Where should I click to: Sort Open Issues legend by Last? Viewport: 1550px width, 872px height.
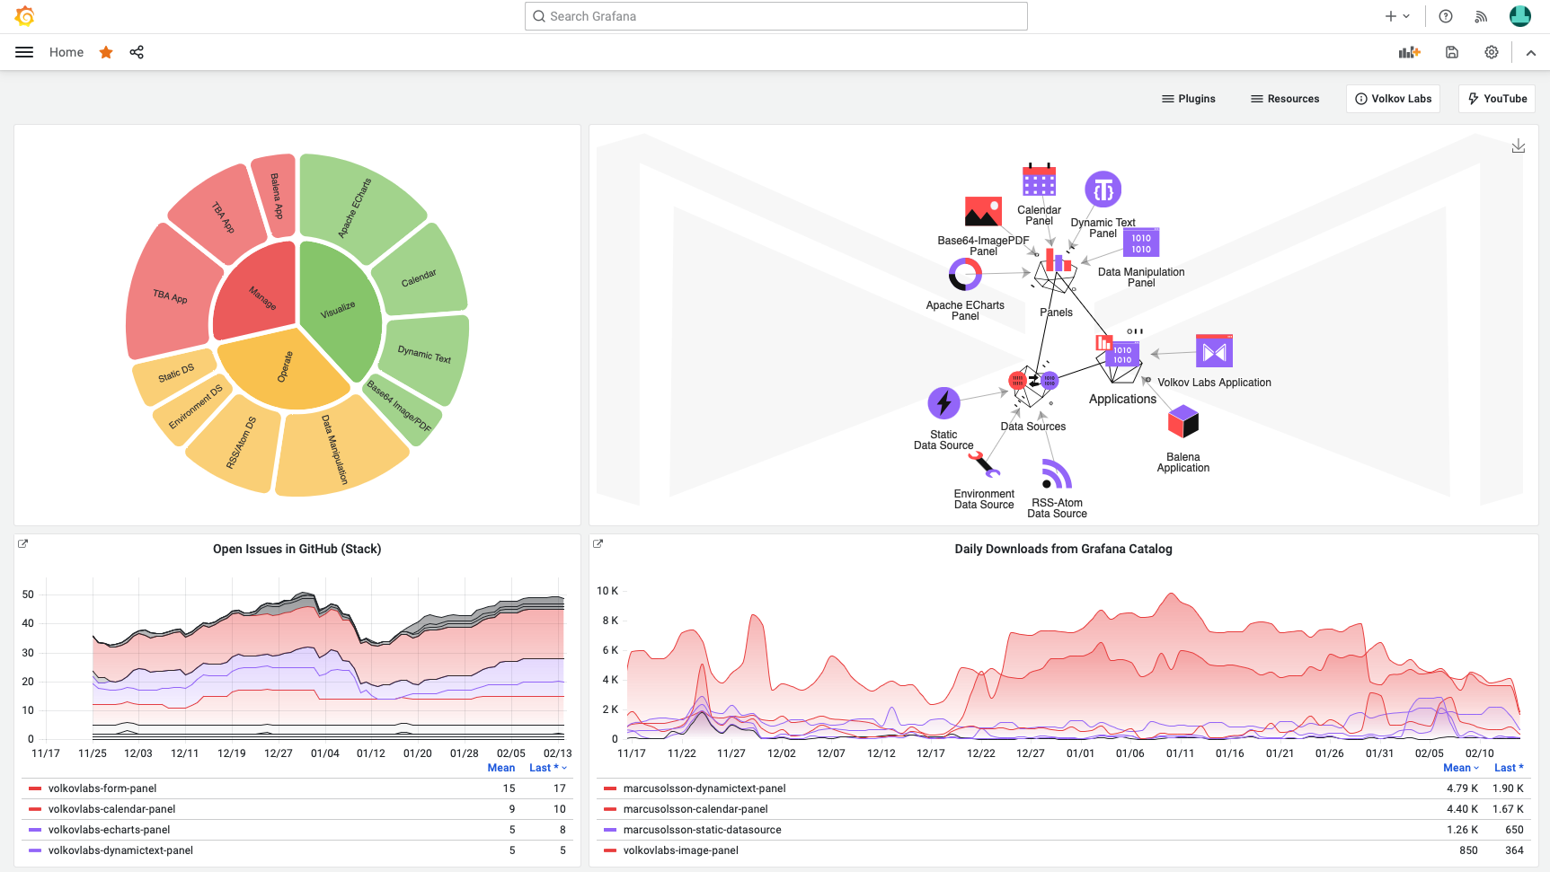point(547,768)
